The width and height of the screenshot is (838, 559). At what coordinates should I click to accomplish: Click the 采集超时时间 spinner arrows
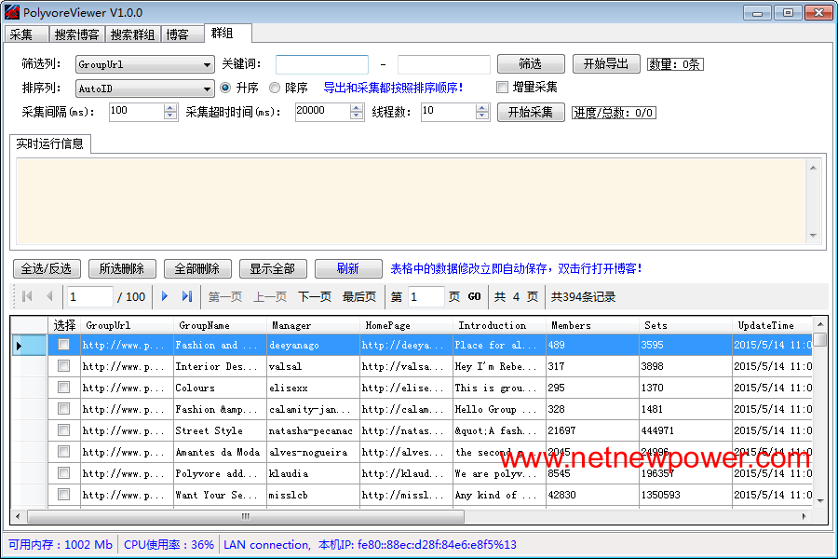tap(357, 112)
